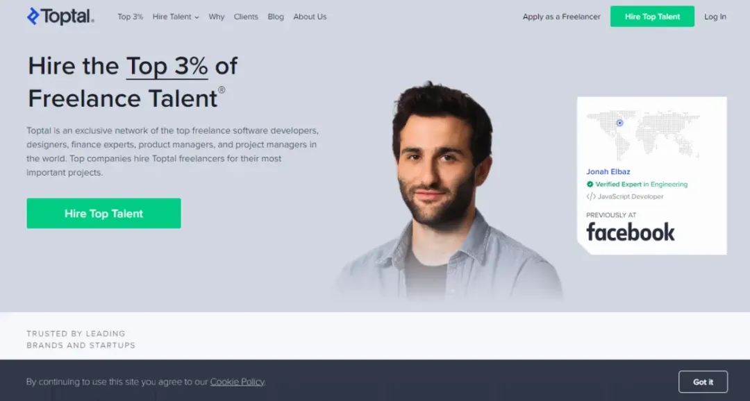Image resolution: width=750 pixels, height=401 pixels.
Task: Click the location dot on world map
Action: click(619, 123)
